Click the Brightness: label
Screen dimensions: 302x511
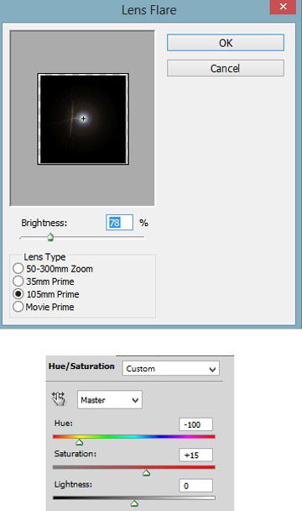[44, 223]
